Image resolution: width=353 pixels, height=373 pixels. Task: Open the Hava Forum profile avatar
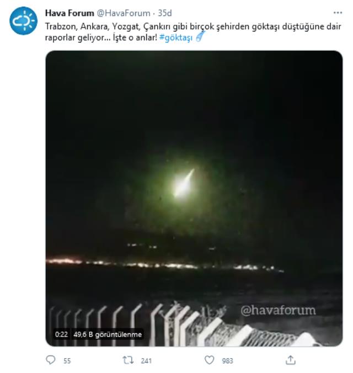coord(23,21)
